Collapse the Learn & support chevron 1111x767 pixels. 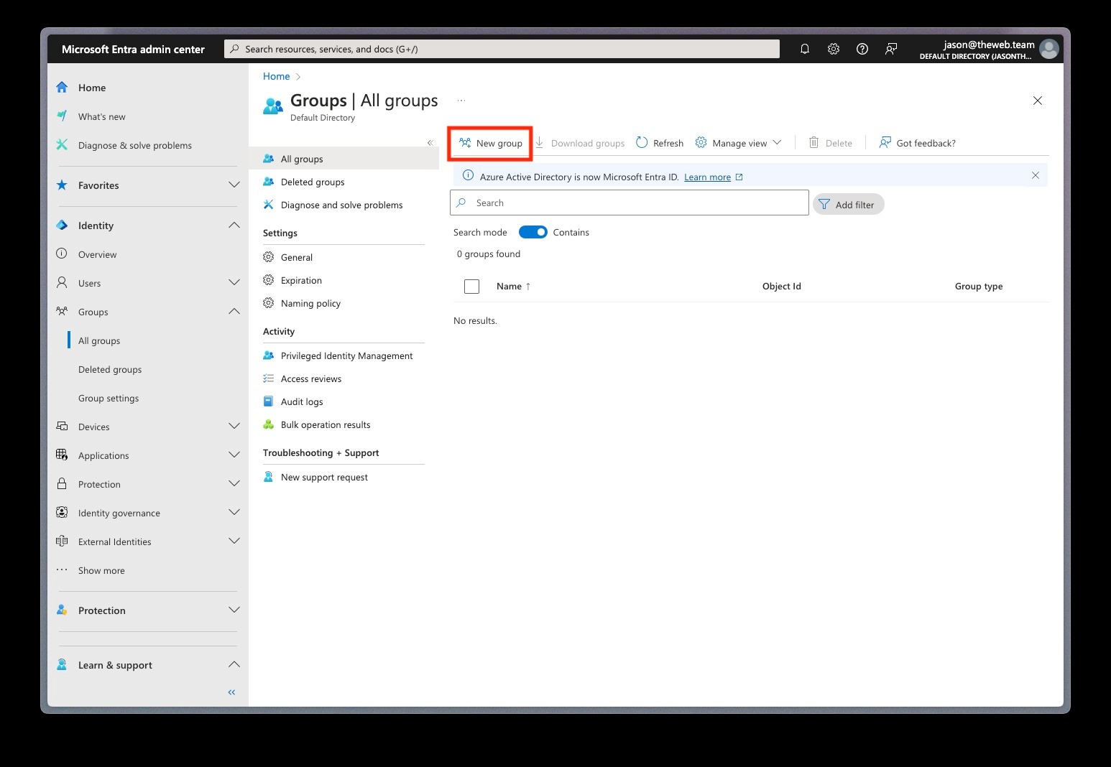point(234,665)
